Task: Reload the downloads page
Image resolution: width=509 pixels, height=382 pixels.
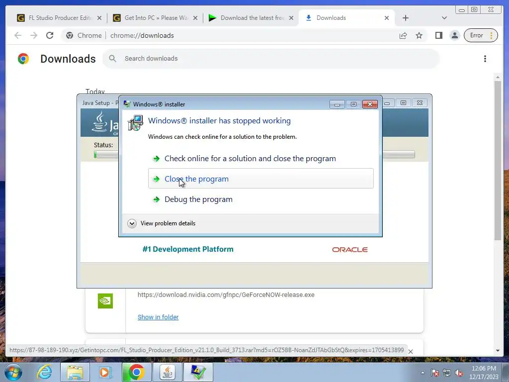Action: (x=50, y=35)
